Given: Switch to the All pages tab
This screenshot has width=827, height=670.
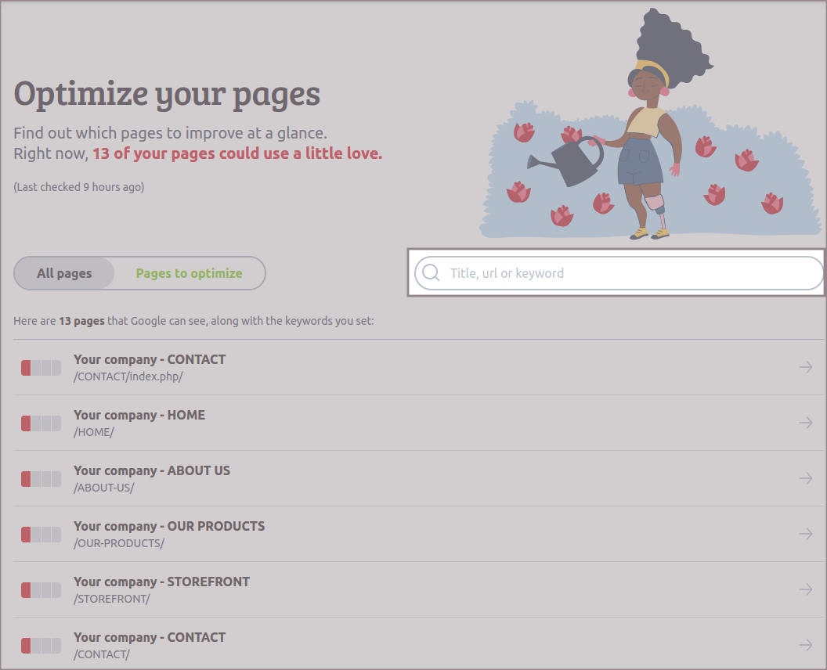Looking at the screenshot, I should pos(64,273).
